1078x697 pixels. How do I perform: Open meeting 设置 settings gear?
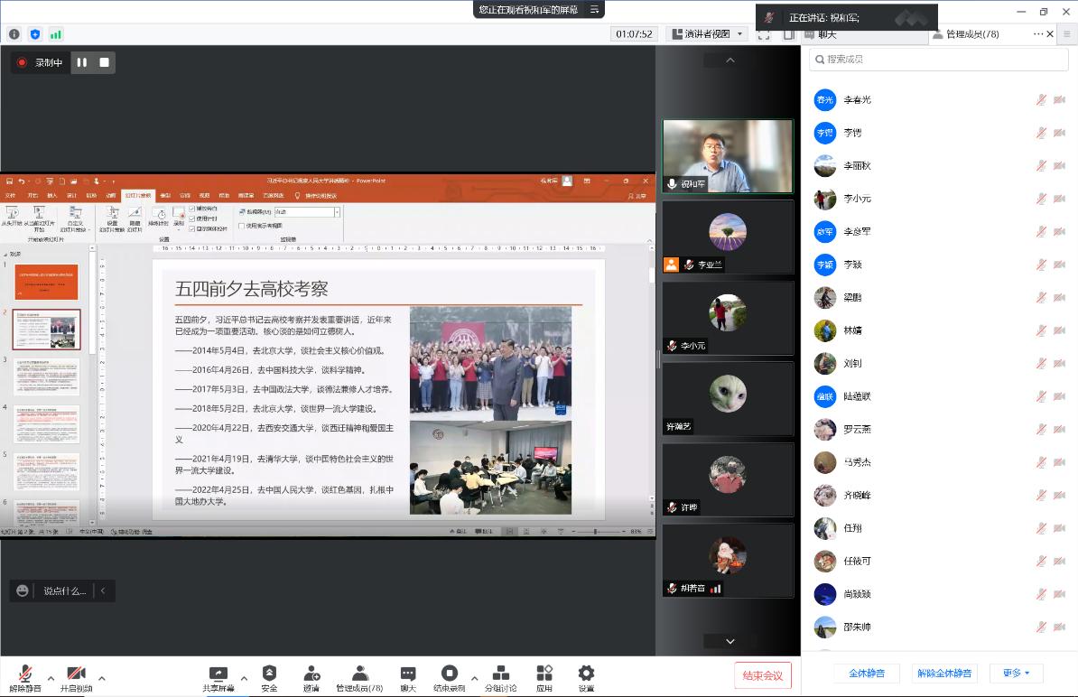pyautogui.click(x=586, y=676)
